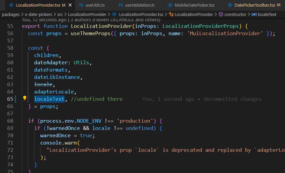Click the React icon on MobileDatePicker.tsx tab
Viewport: 285px width, 173px height.
click(x=170, y=5)
